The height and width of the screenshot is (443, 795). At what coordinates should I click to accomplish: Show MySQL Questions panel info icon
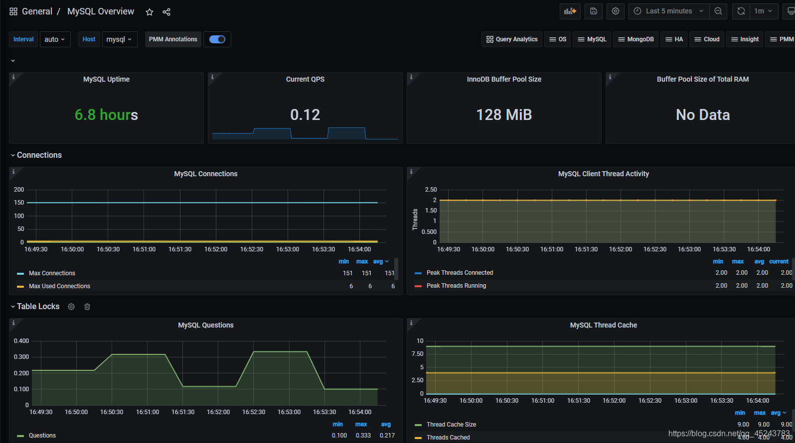tap(13, 323)
